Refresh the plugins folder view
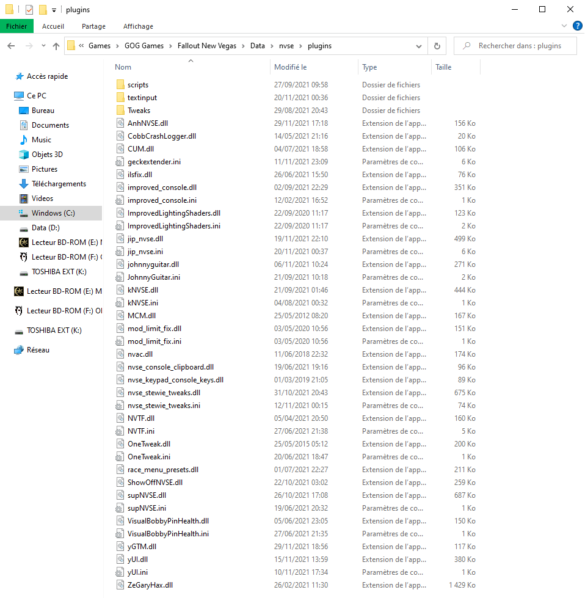The width and height of the screenshot is (585, 598). [437, 46]
